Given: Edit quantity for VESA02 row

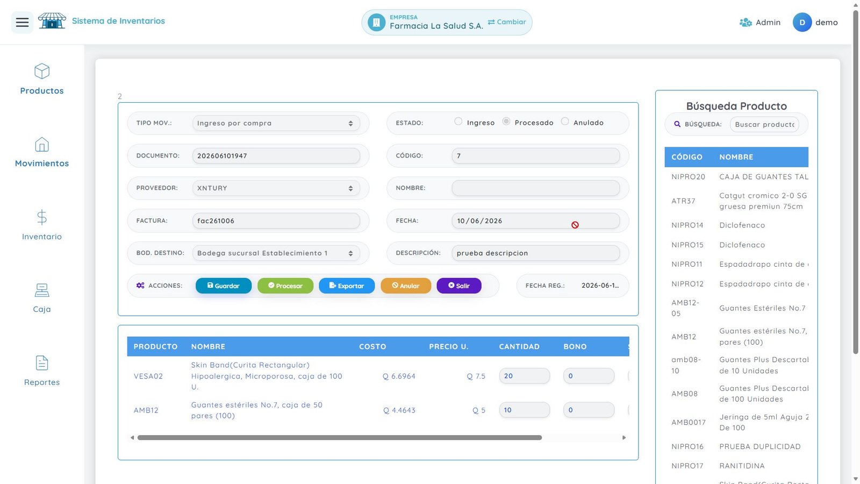Looking at the screenshot, I should (x=525, y=376).
